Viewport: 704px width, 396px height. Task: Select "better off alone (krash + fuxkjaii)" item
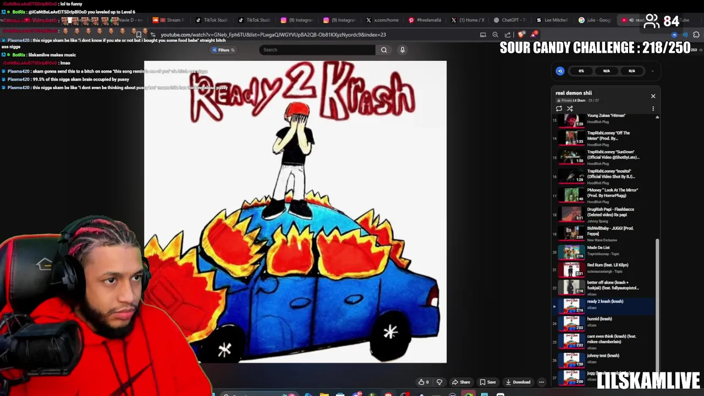click(x=604, y=287)
